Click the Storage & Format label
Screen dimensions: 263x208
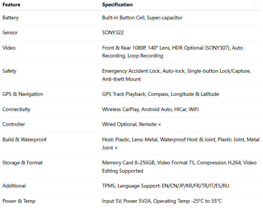point(23,163)
